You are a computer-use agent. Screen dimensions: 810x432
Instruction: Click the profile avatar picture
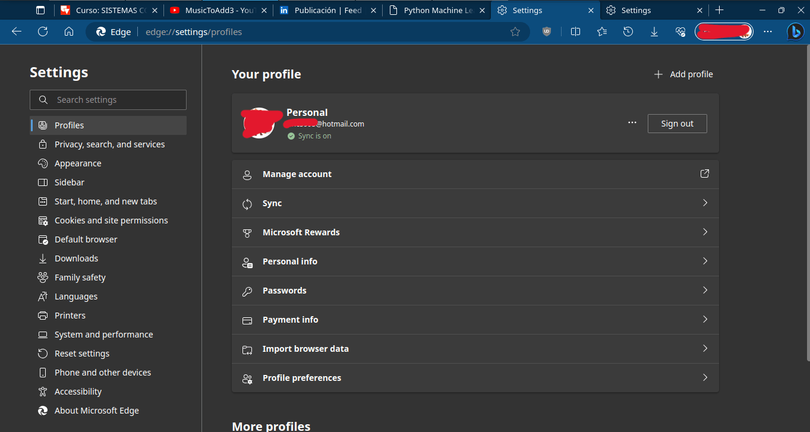pyautogui.click(x=259, y=123)
